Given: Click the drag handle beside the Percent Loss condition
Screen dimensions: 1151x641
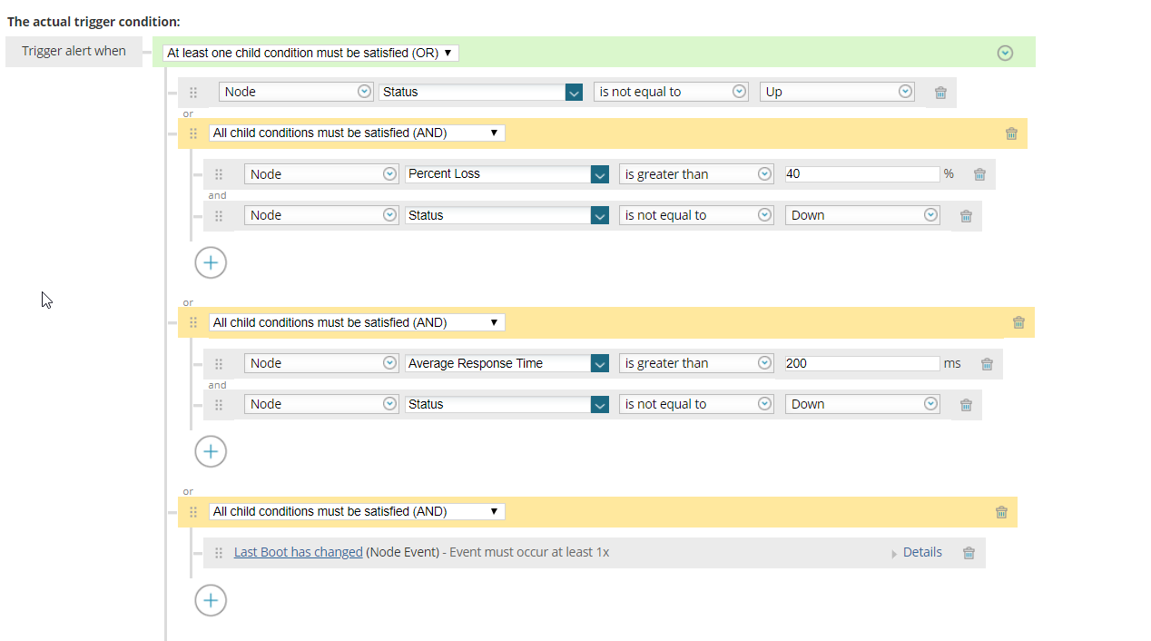Looking at the screenshot, I should point(219,173).
